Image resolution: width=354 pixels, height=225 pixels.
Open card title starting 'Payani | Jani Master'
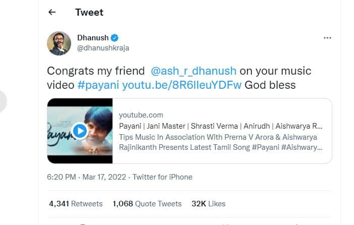(x=220, y=126)
